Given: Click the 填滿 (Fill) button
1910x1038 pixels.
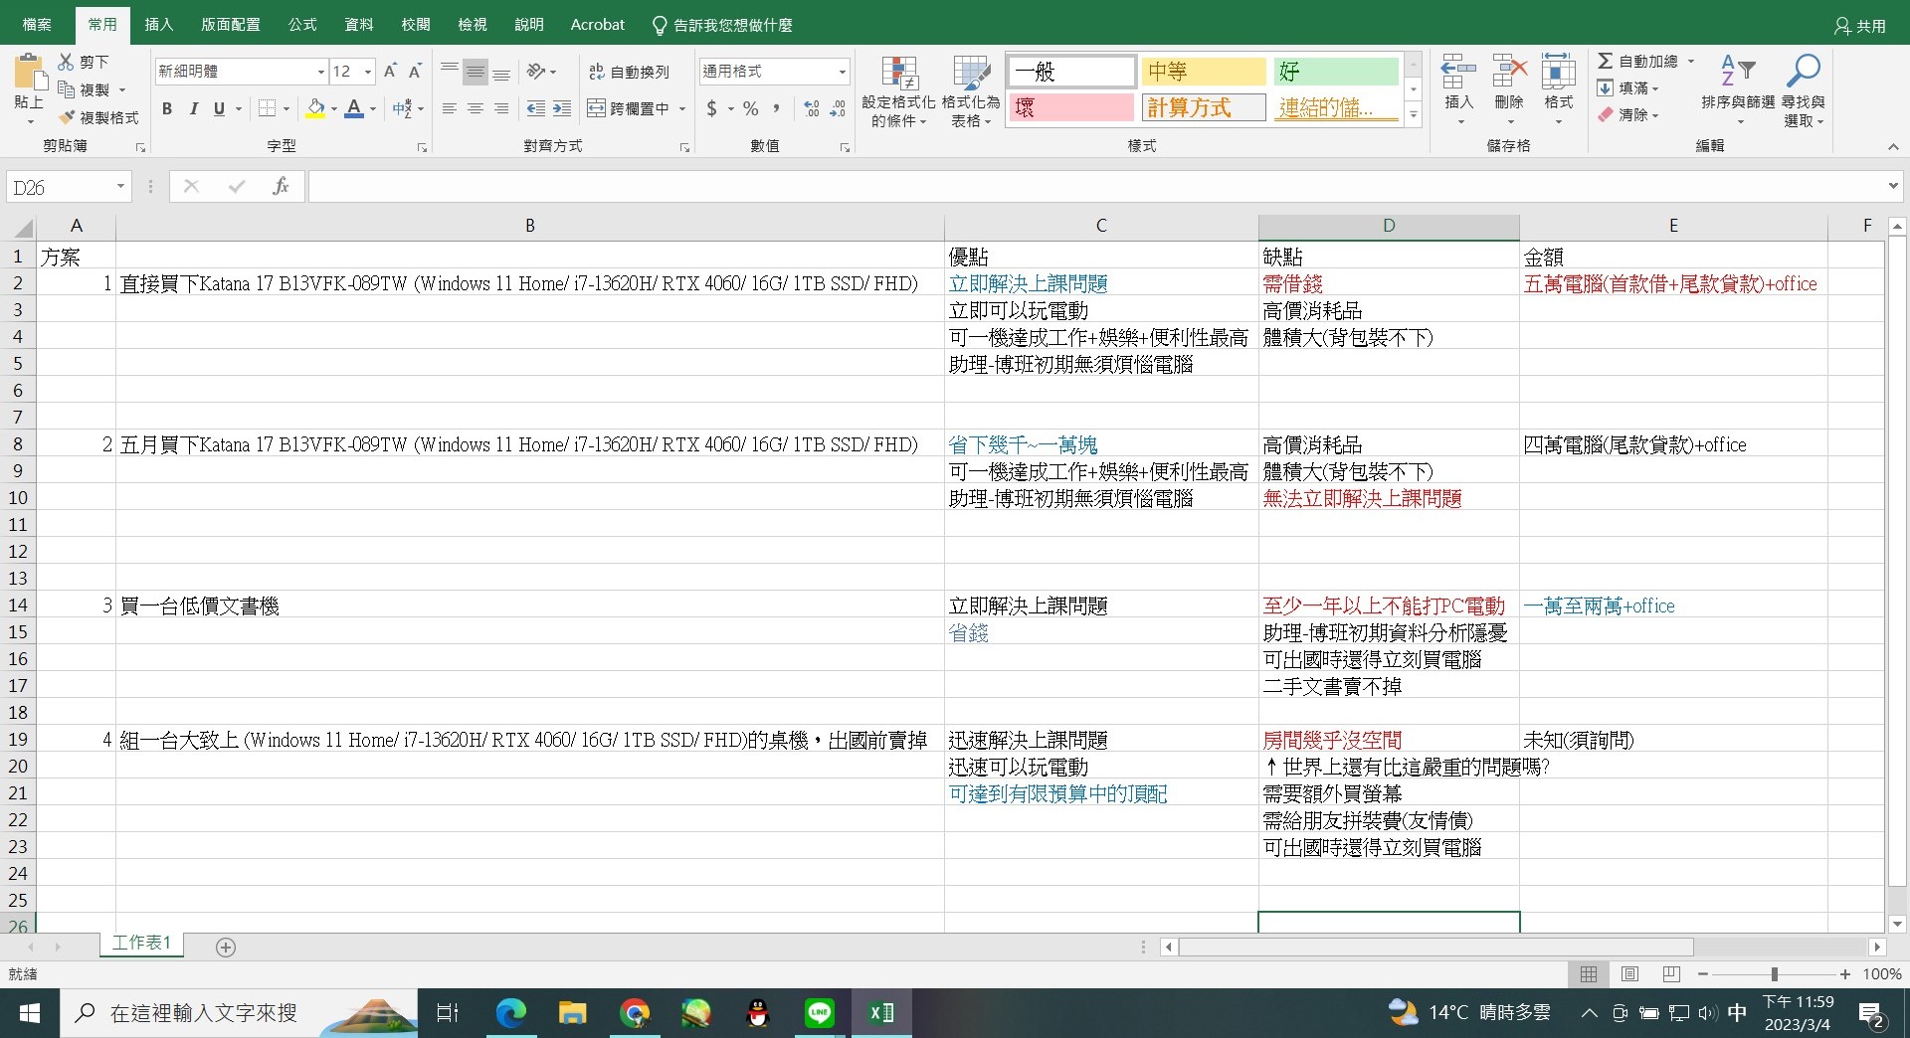Looking at the screenshot, I should 1628,88.
